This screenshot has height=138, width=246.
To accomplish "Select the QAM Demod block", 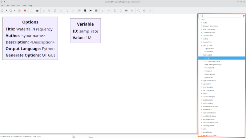I will 209,74.
